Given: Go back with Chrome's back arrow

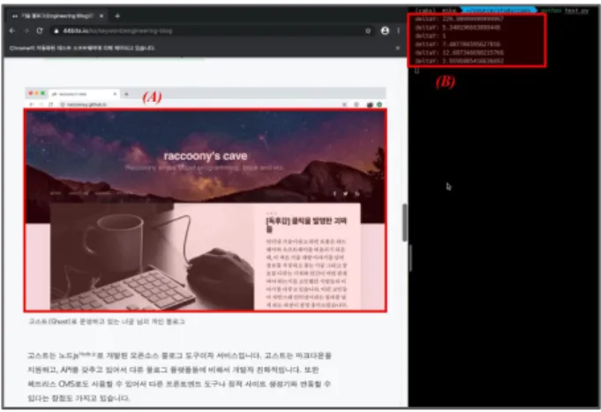Looking at the screenshot, I should [x=11, y=31].
